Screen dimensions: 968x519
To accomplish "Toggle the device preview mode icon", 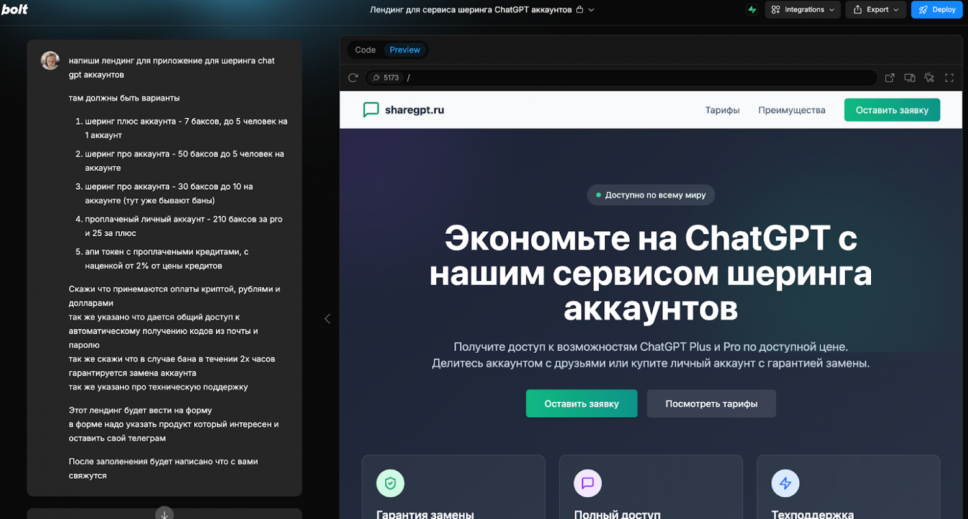I will point(910,78).
